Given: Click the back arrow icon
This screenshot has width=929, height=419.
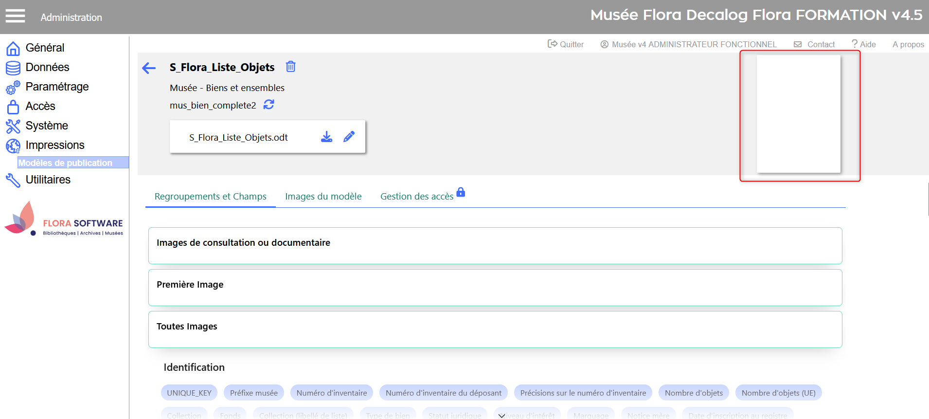Looking at the screenshot, I should click(x=149, y=68).
